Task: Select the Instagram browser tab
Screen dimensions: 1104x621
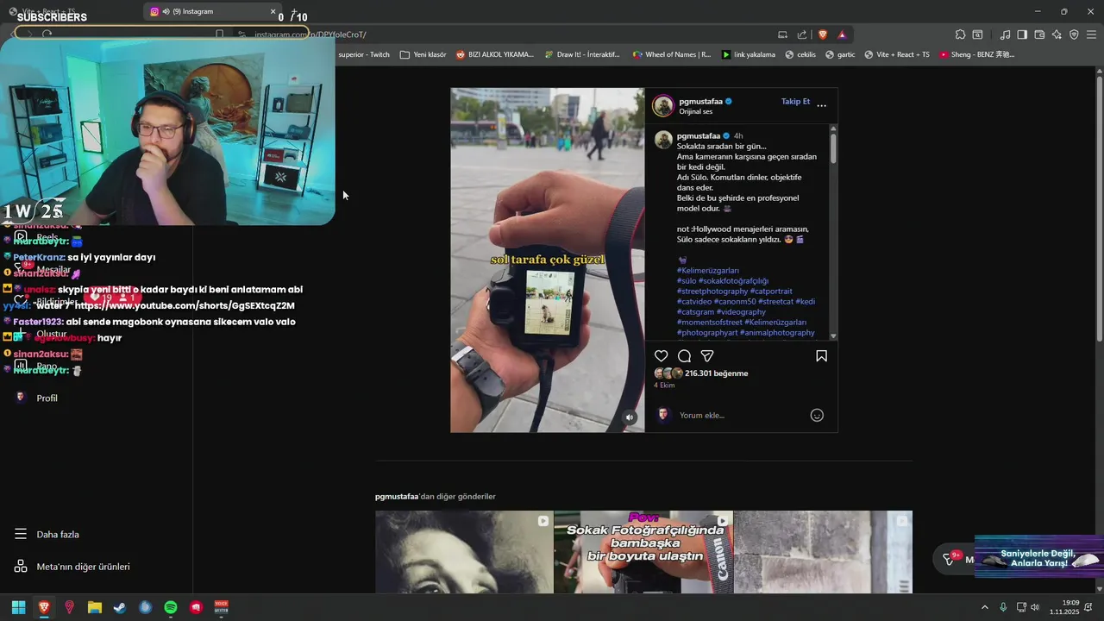Action: click(x=213, y=11)
